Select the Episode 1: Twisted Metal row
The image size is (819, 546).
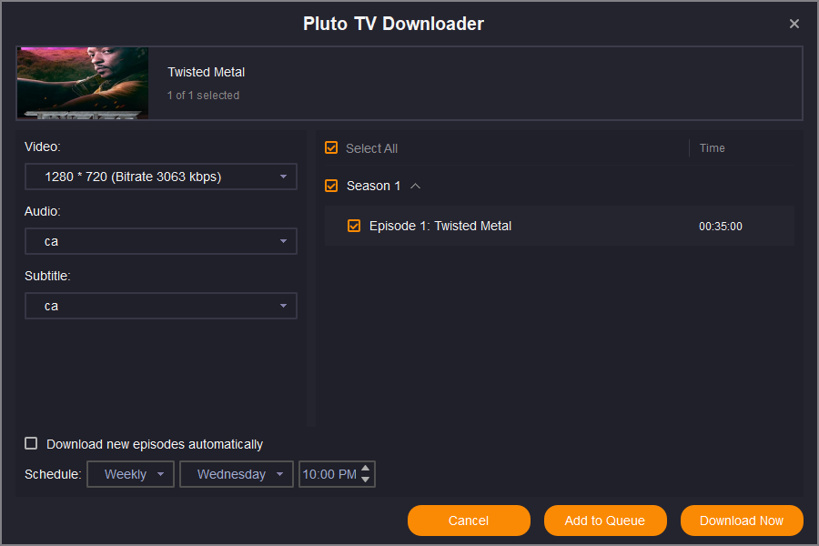click(564, 226)
